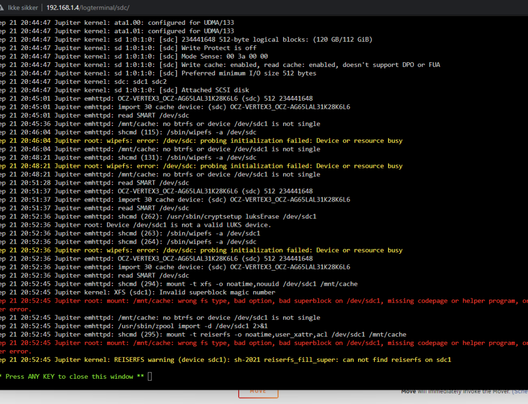Viewport: 528px width, 404px height.
Task: Click the 20:45:01 OCZ-VERTEX3 512 234441648 line
Action: point(157,98)
